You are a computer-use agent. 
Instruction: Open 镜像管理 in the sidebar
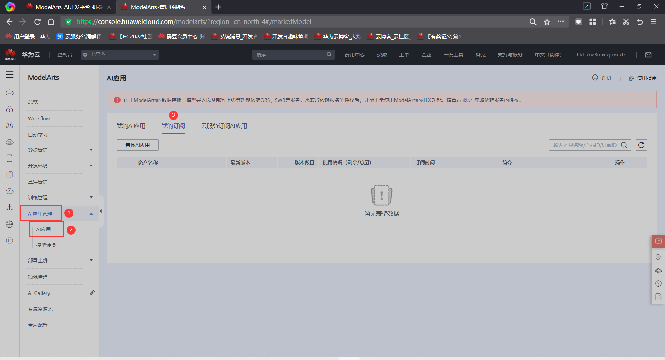38,277
